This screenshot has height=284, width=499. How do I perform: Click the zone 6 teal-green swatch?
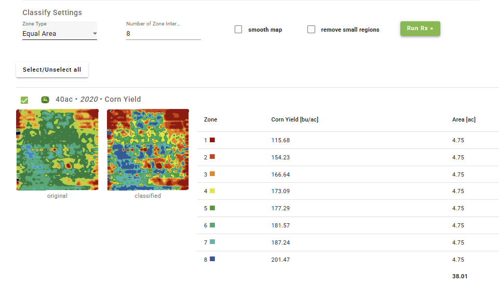(x=212, y=225)
